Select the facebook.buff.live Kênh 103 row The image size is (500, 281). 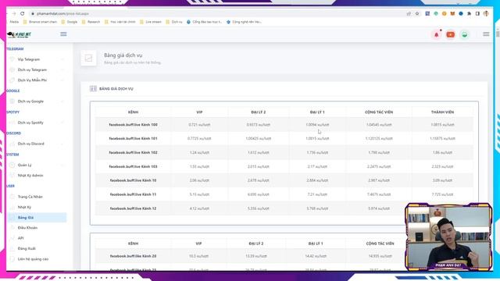[x=284, y=166]
